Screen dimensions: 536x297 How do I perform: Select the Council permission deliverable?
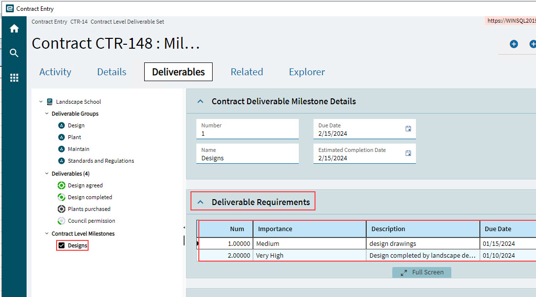pos(91,221)
